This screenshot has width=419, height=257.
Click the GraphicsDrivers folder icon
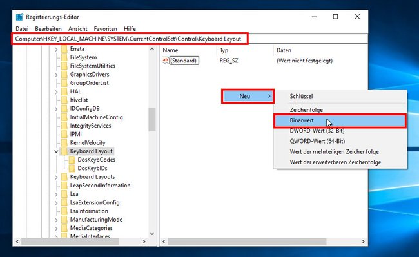point(64,75)
